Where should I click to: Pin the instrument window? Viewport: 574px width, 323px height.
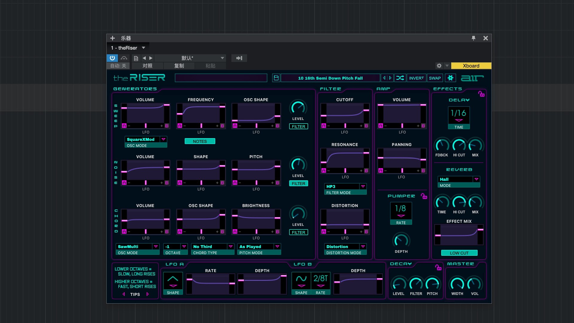point(474,38)
